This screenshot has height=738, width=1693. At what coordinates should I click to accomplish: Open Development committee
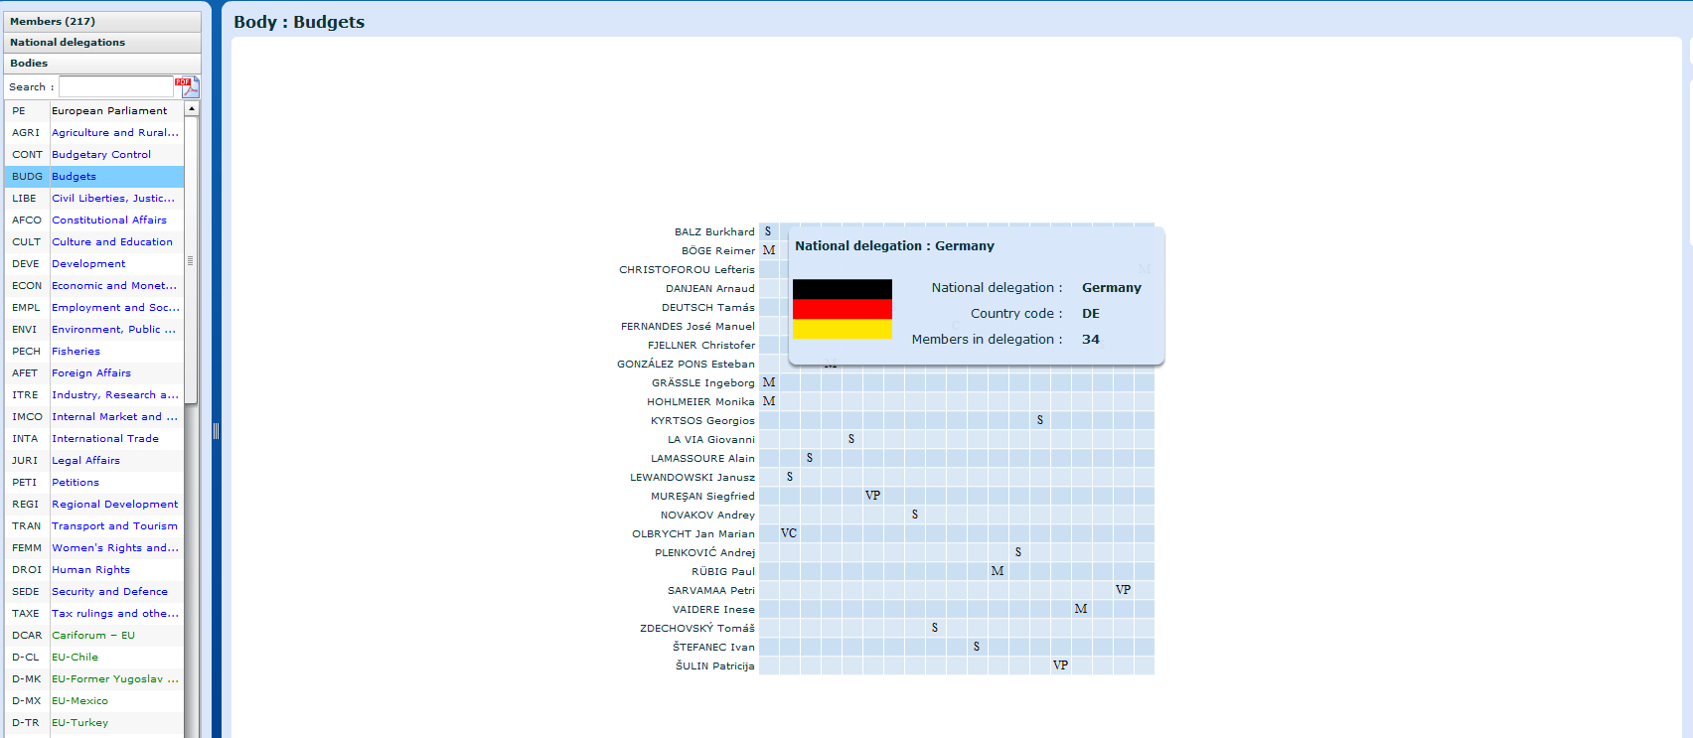[94, 263]
